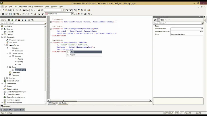The height and width of the screenshot is (116, 207).
Task: Collapse the Text section in the Properties panel
Action: pyautogui.click(x=154, y=26)
